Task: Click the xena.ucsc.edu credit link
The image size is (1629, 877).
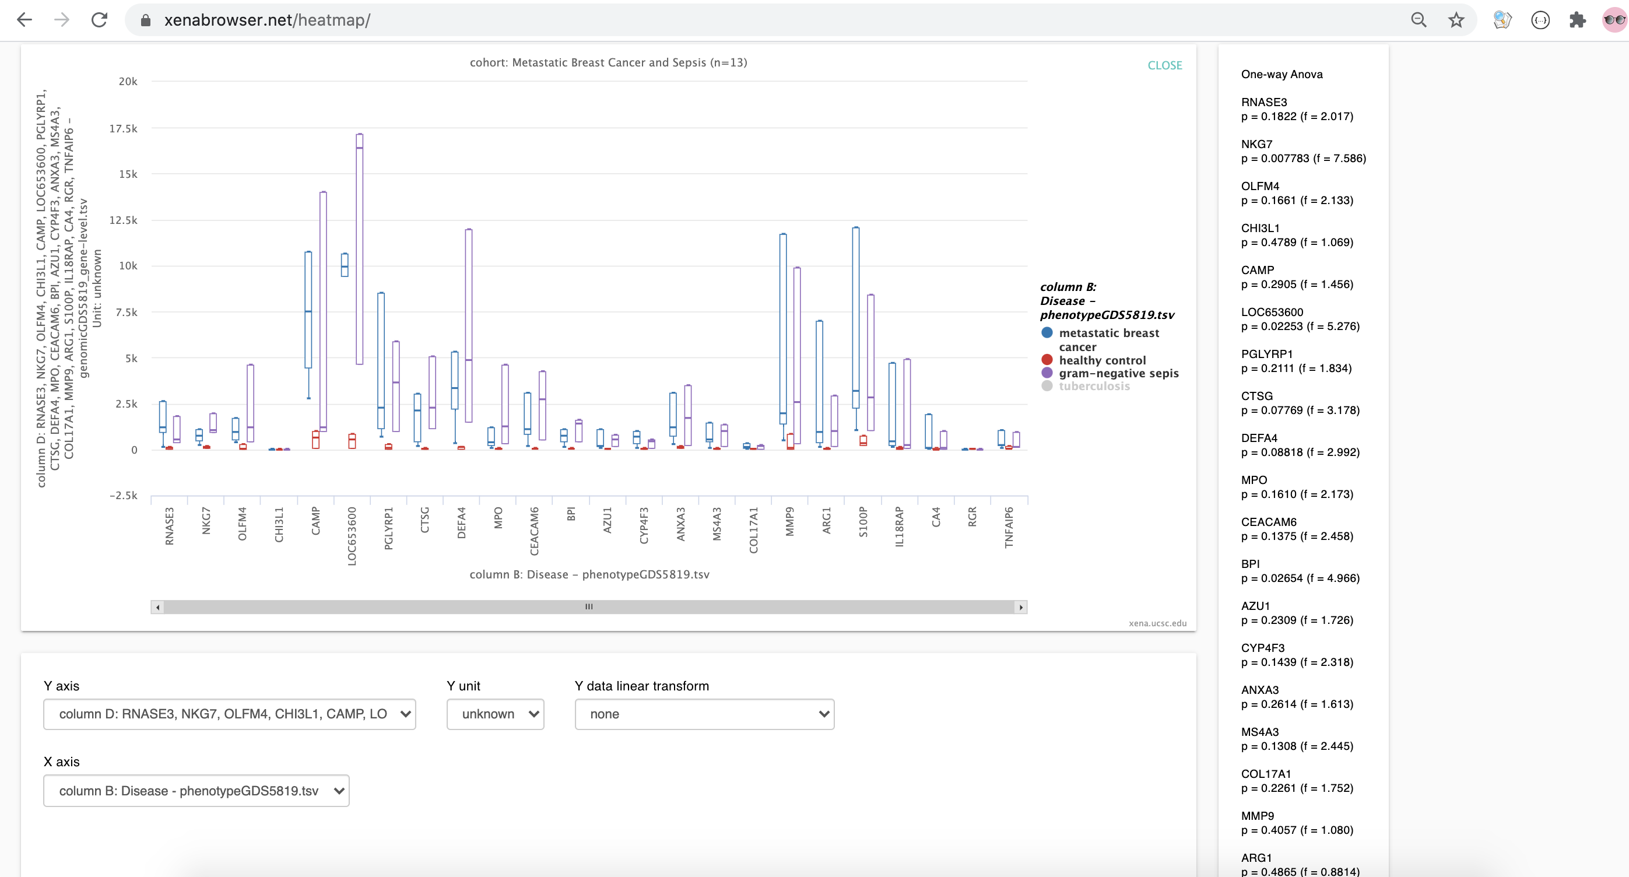Action: [1157, 623]
